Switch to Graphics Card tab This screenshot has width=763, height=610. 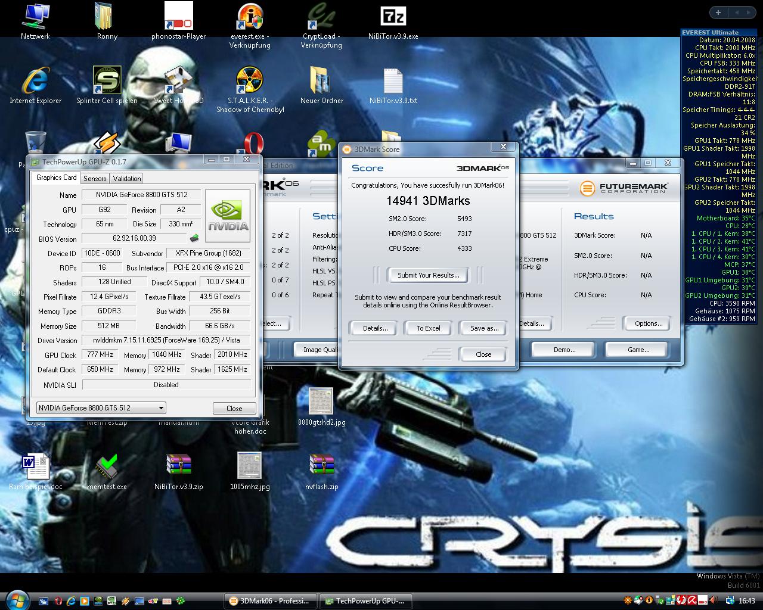click(x=56, y=178)
